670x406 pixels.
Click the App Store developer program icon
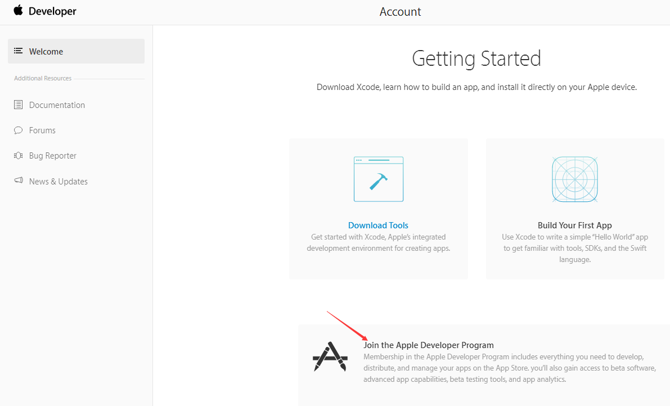[330, 357]
